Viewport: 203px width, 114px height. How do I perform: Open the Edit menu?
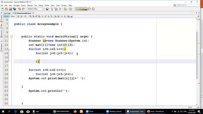point(6,5)
